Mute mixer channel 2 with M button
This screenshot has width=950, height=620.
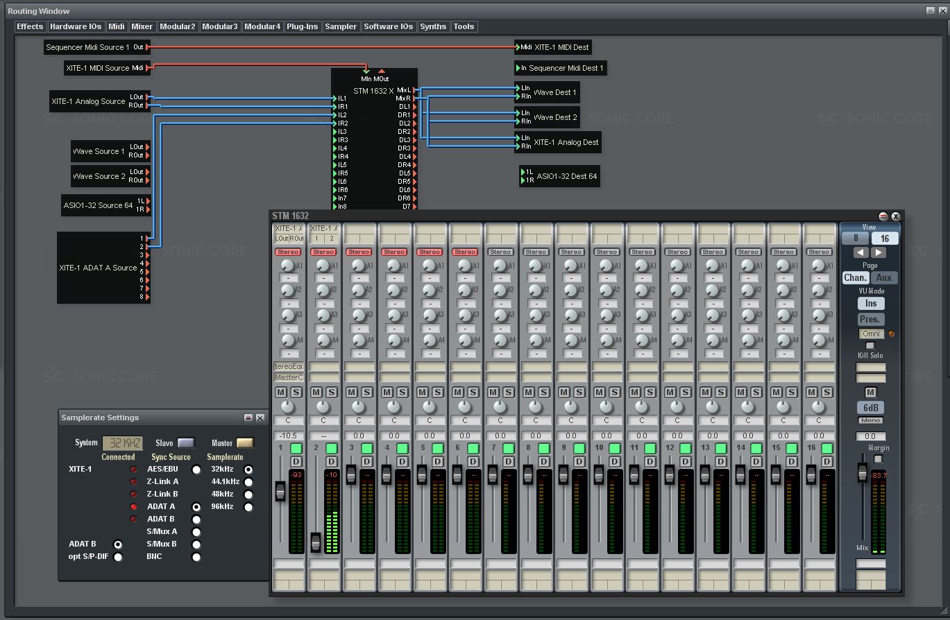[316, 393]
